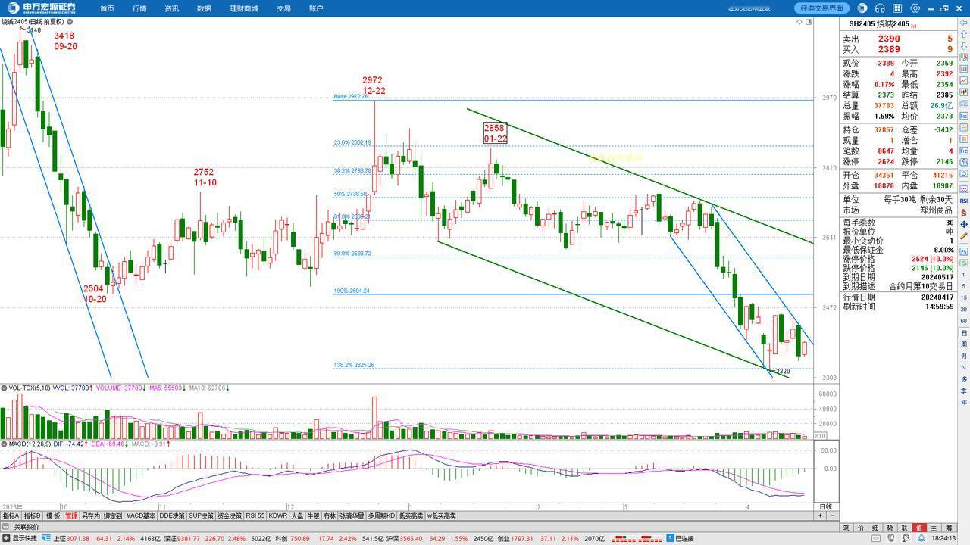This screenshot has width=970, height=545.
Task: Select the 资金决策 indicator template
Action: (230, 515)
